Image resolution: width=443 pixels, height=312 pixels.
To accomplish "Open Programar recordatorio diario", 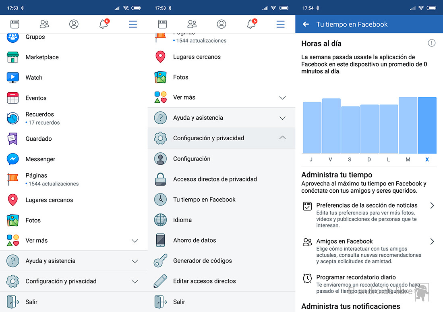I will point(356,277).
